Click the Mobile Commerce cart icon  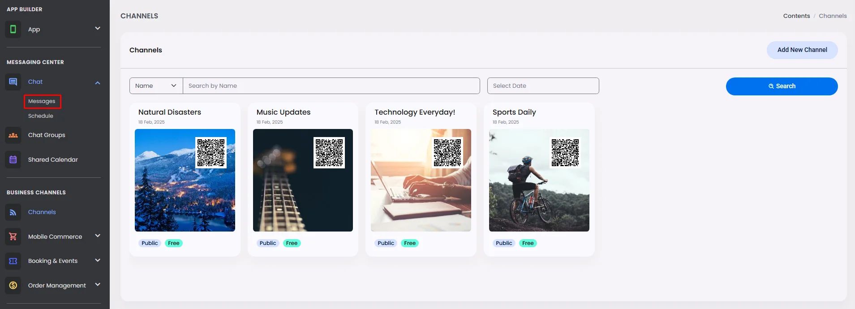(x=13, y=236)
